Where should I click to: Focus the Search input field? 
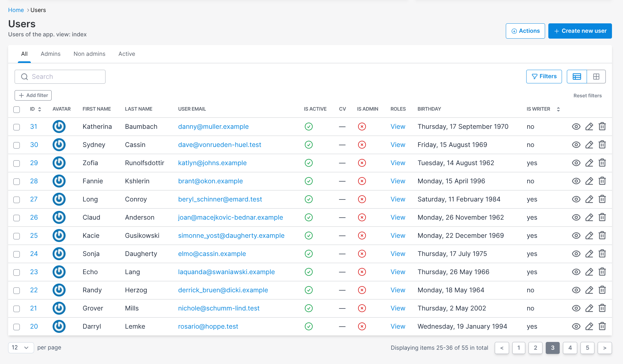point(60,77)
